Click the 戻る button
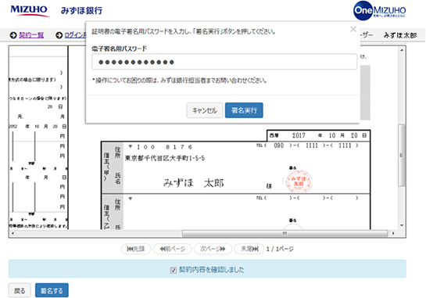This screenshot has height=298, width=426. click(x=20, y=290)
